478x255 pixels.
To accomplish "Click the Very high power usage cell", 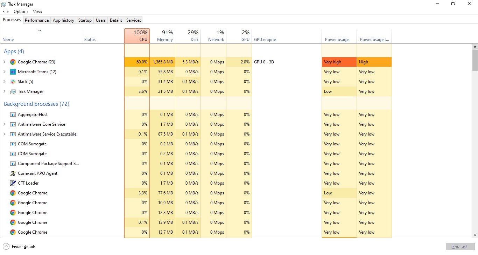I will click(x=339, y=62).
